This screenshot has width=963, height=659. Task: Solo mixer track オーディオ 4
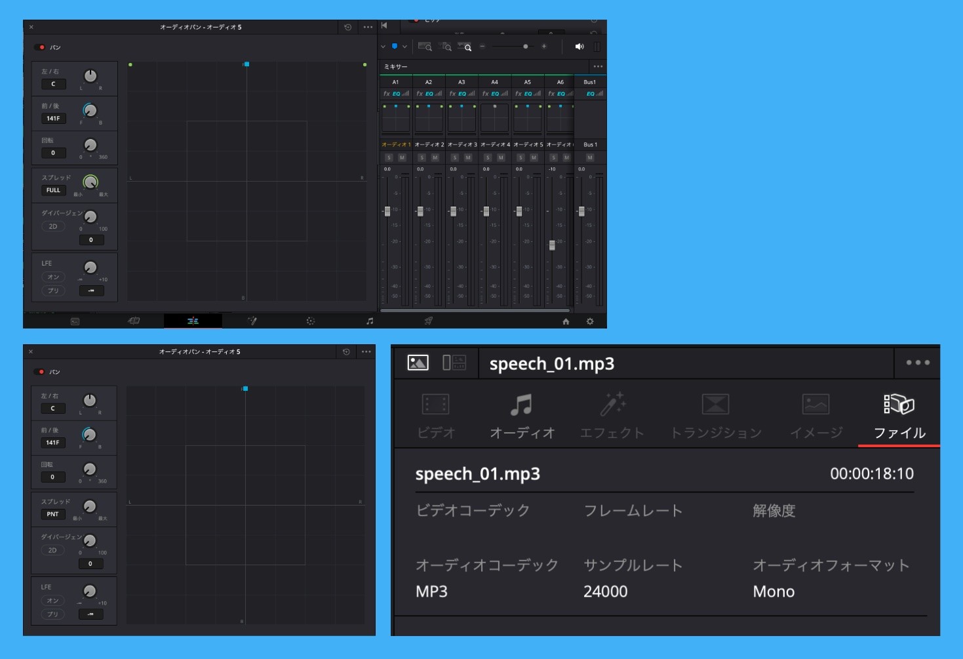tap(487, 157)
